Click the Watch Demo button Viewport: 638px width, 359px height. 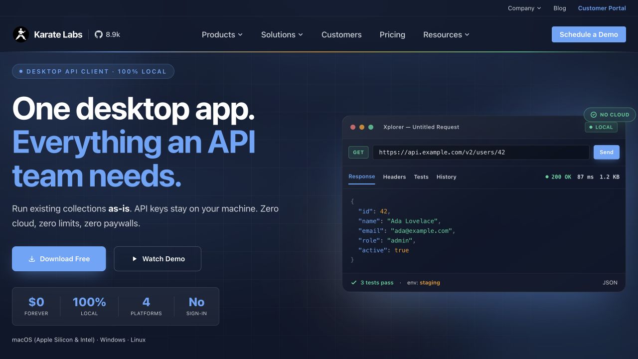pos(158,259)
